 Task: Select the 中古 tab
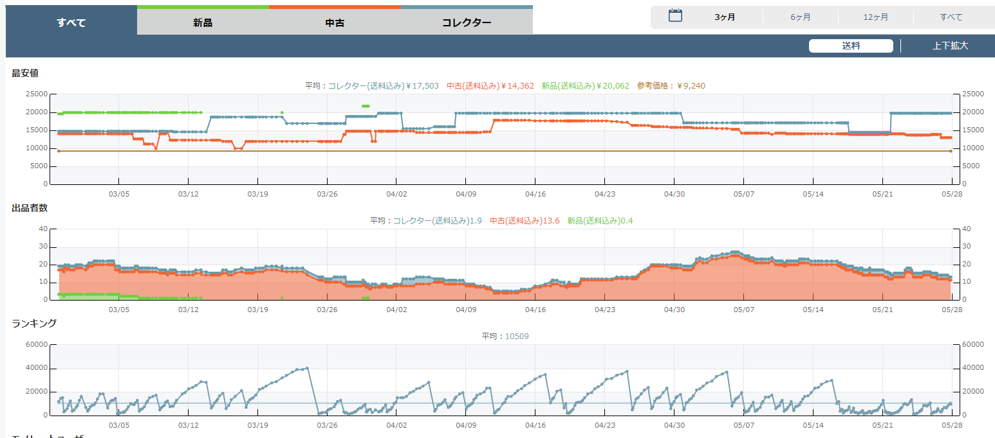tap(335, 22)
